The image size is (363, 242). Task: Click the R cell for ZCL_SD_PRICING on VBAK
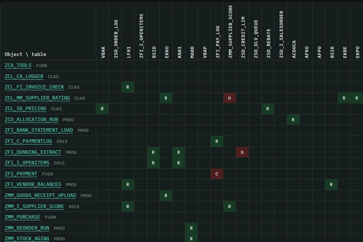[x=102, y=109]
